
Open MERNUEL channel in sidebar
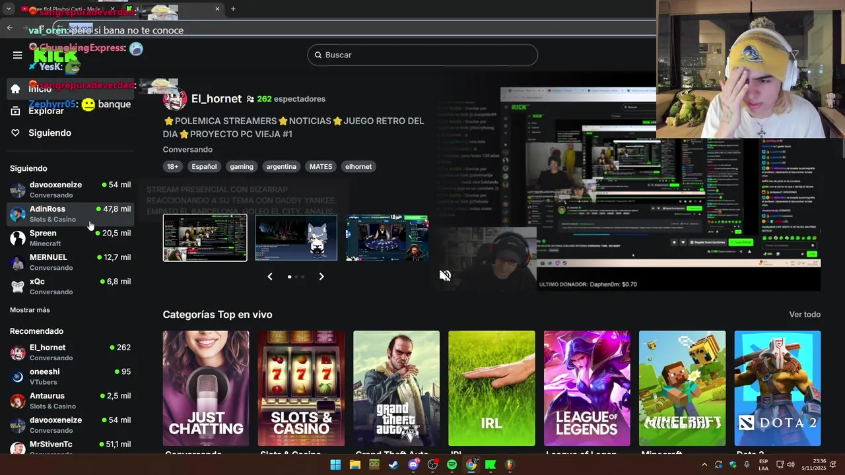click(70, 262)
